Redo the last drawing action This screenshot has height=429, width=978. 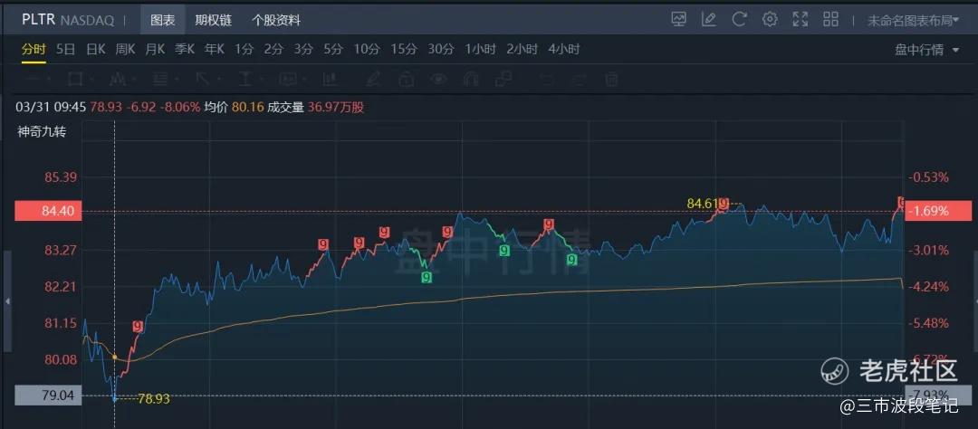click(x=579, y=79)
